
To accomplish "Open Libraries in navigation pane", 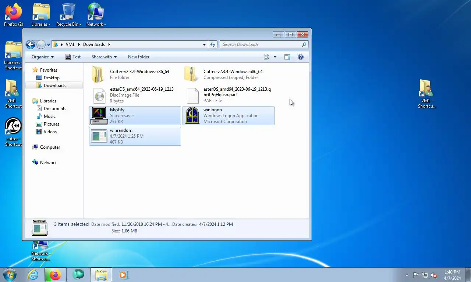I will [x=48, y=101].
